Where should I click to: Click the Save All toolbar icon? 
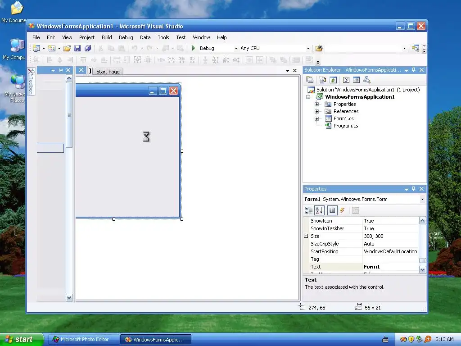pos(88,48)
